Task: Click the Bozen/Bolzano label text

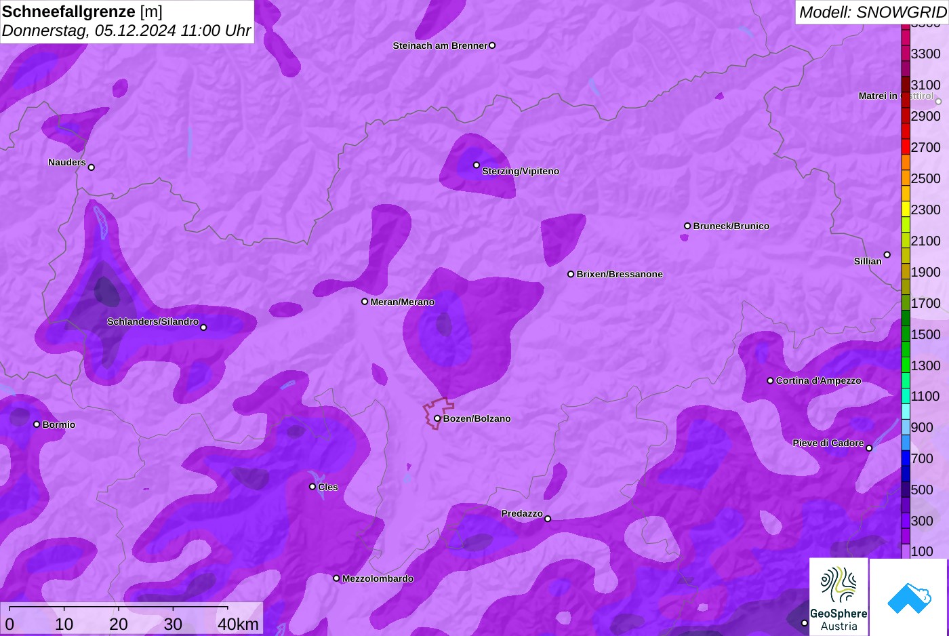Action: click(477, 418)
